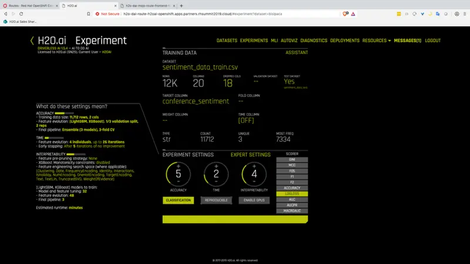
Task: Toggle the Classification button
Action: (179, 200)
